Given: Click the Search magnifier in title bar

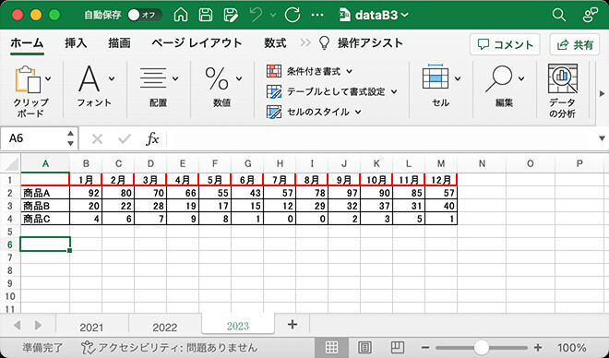Looking at the screenshot, I should [x=558, y=15].
